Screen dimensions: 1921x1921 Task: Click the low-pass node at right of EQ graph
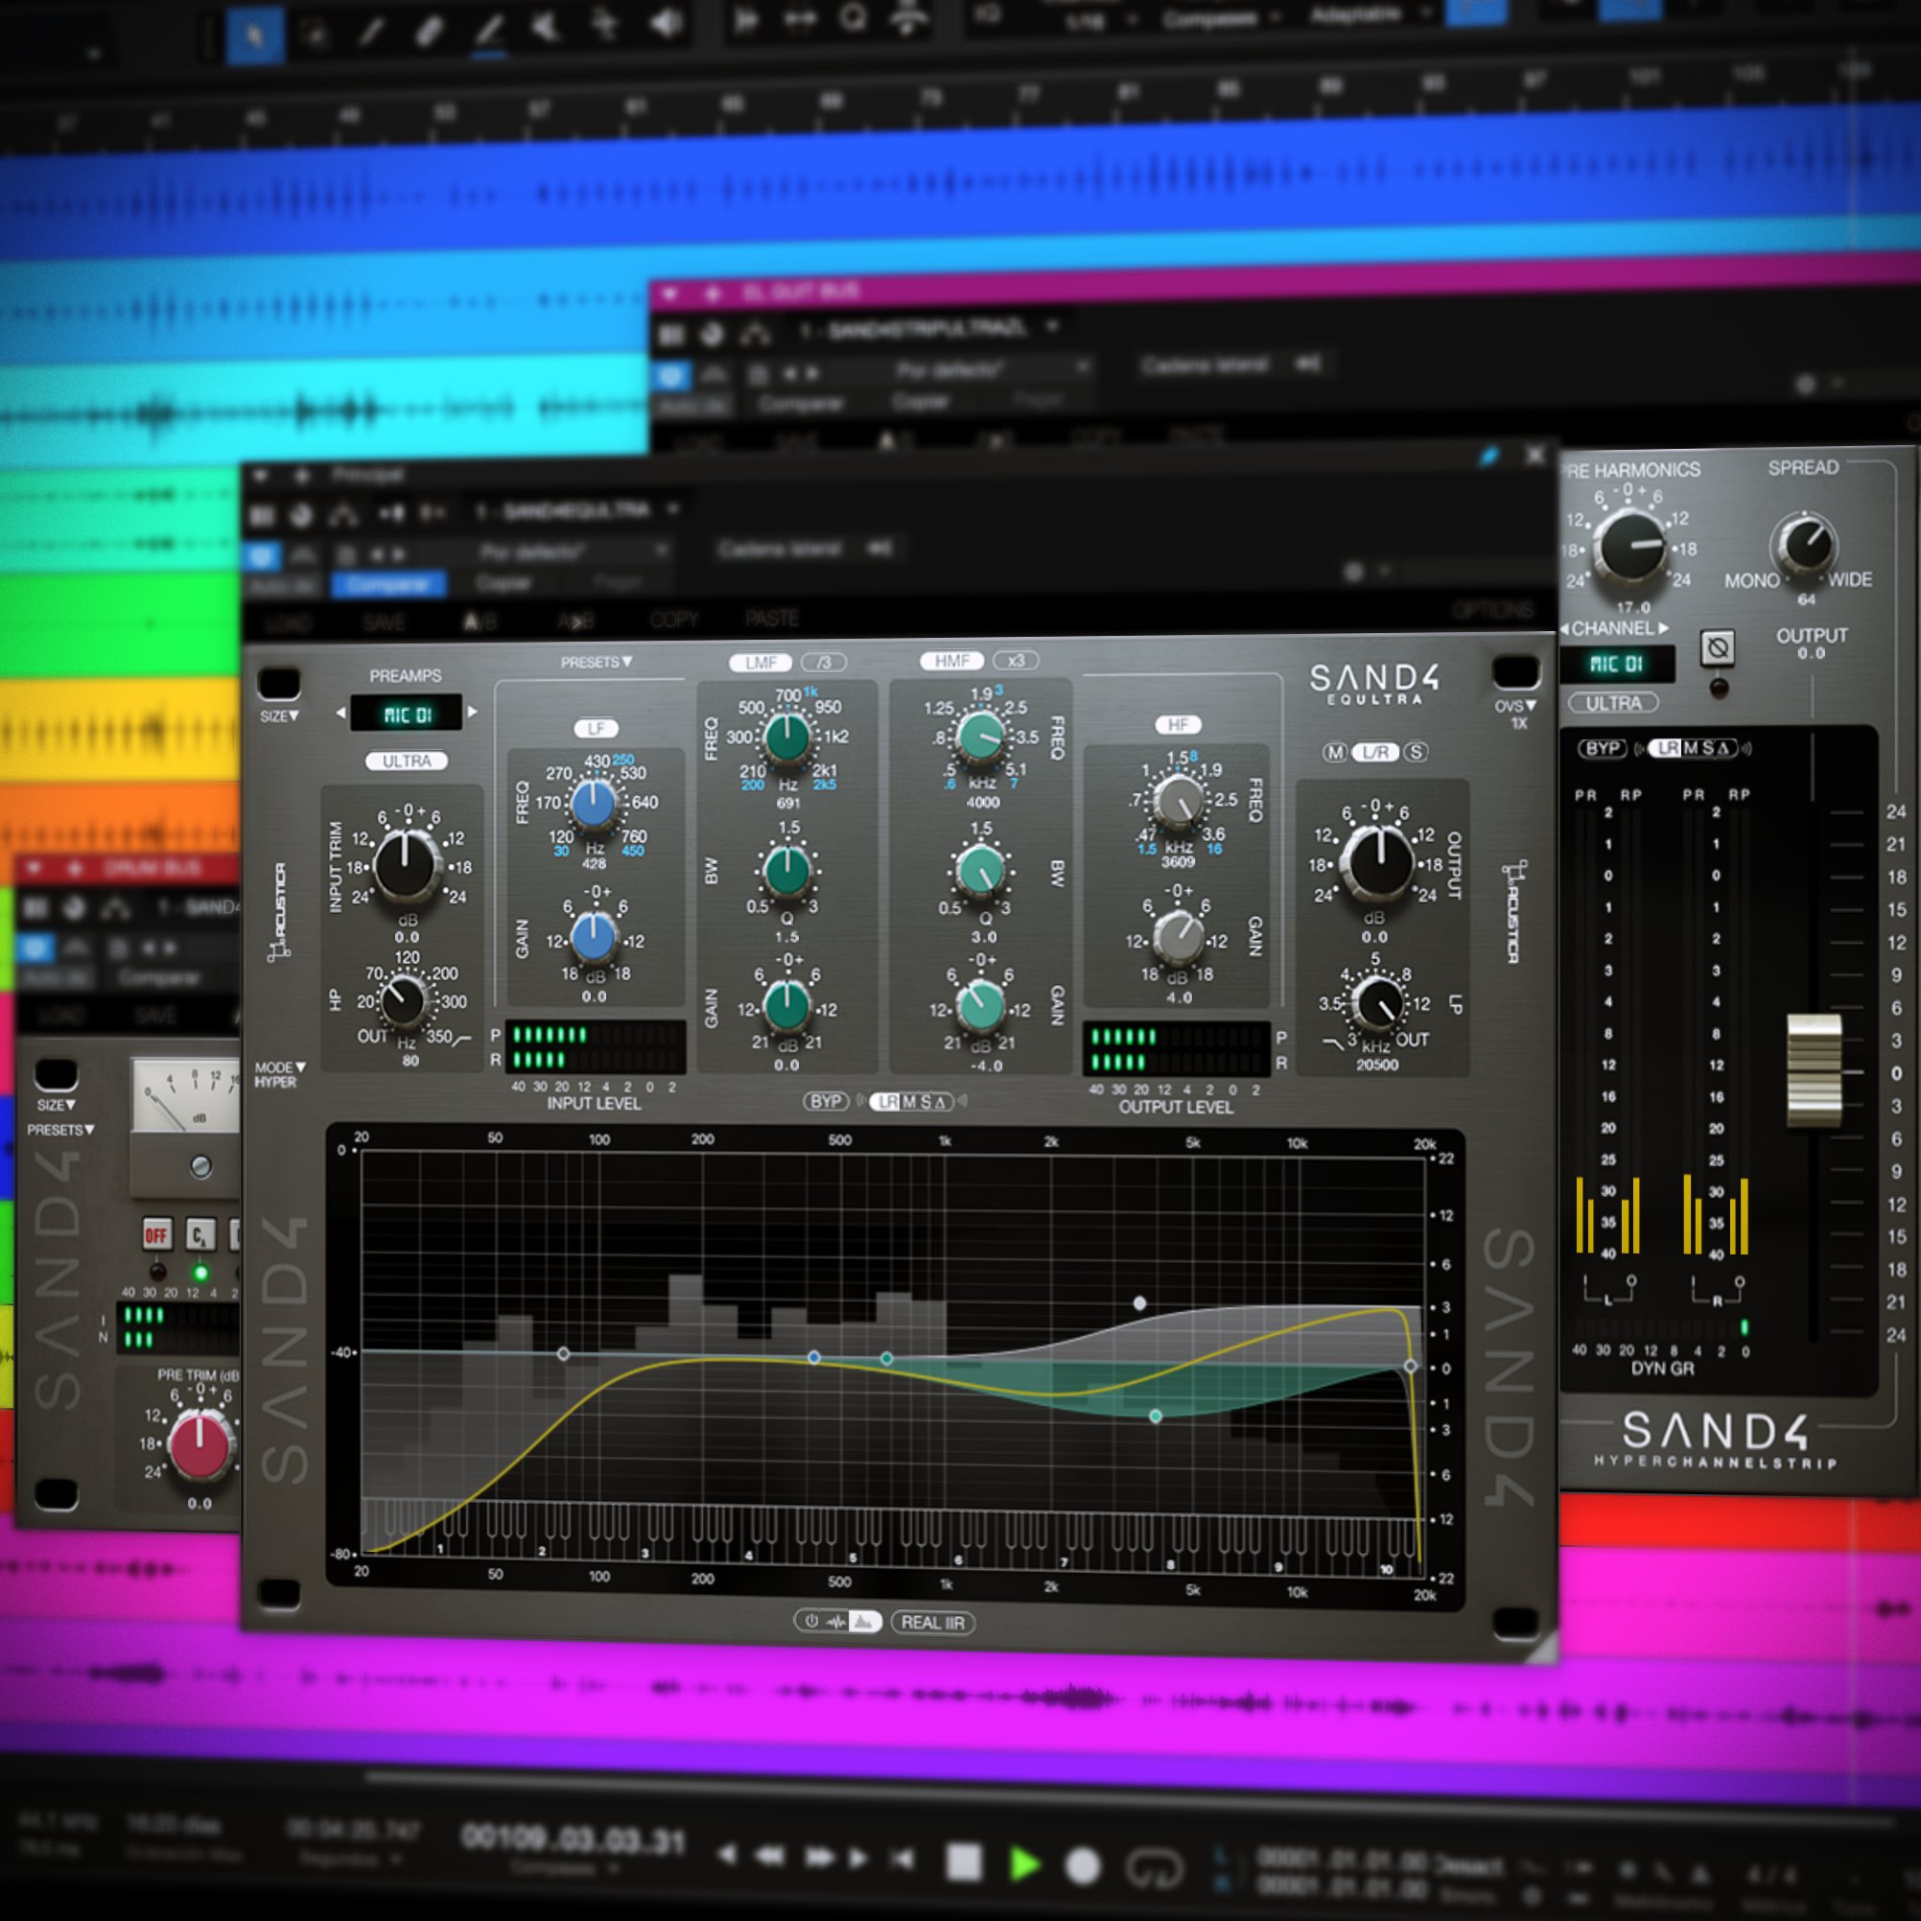pyautogui.click(x=1410, y=1368)
